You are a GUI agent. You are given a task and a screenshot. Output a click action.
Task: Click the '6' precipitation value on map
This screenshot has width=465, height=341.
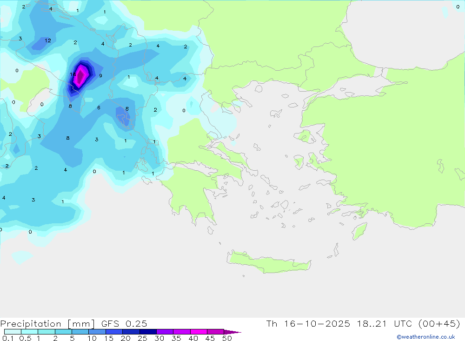[99, 108]
